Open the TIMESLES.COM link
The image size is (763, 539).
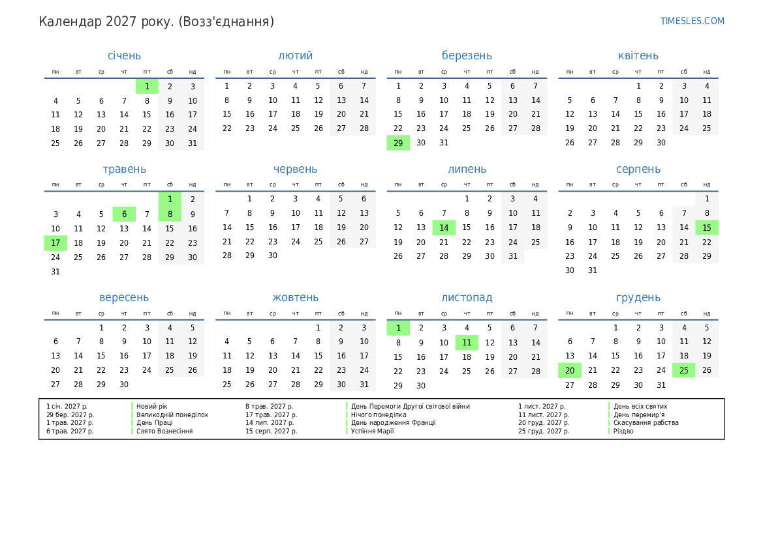(692, 21)
